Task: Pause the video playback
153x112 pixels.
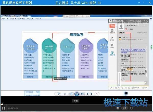Action: 4,108
